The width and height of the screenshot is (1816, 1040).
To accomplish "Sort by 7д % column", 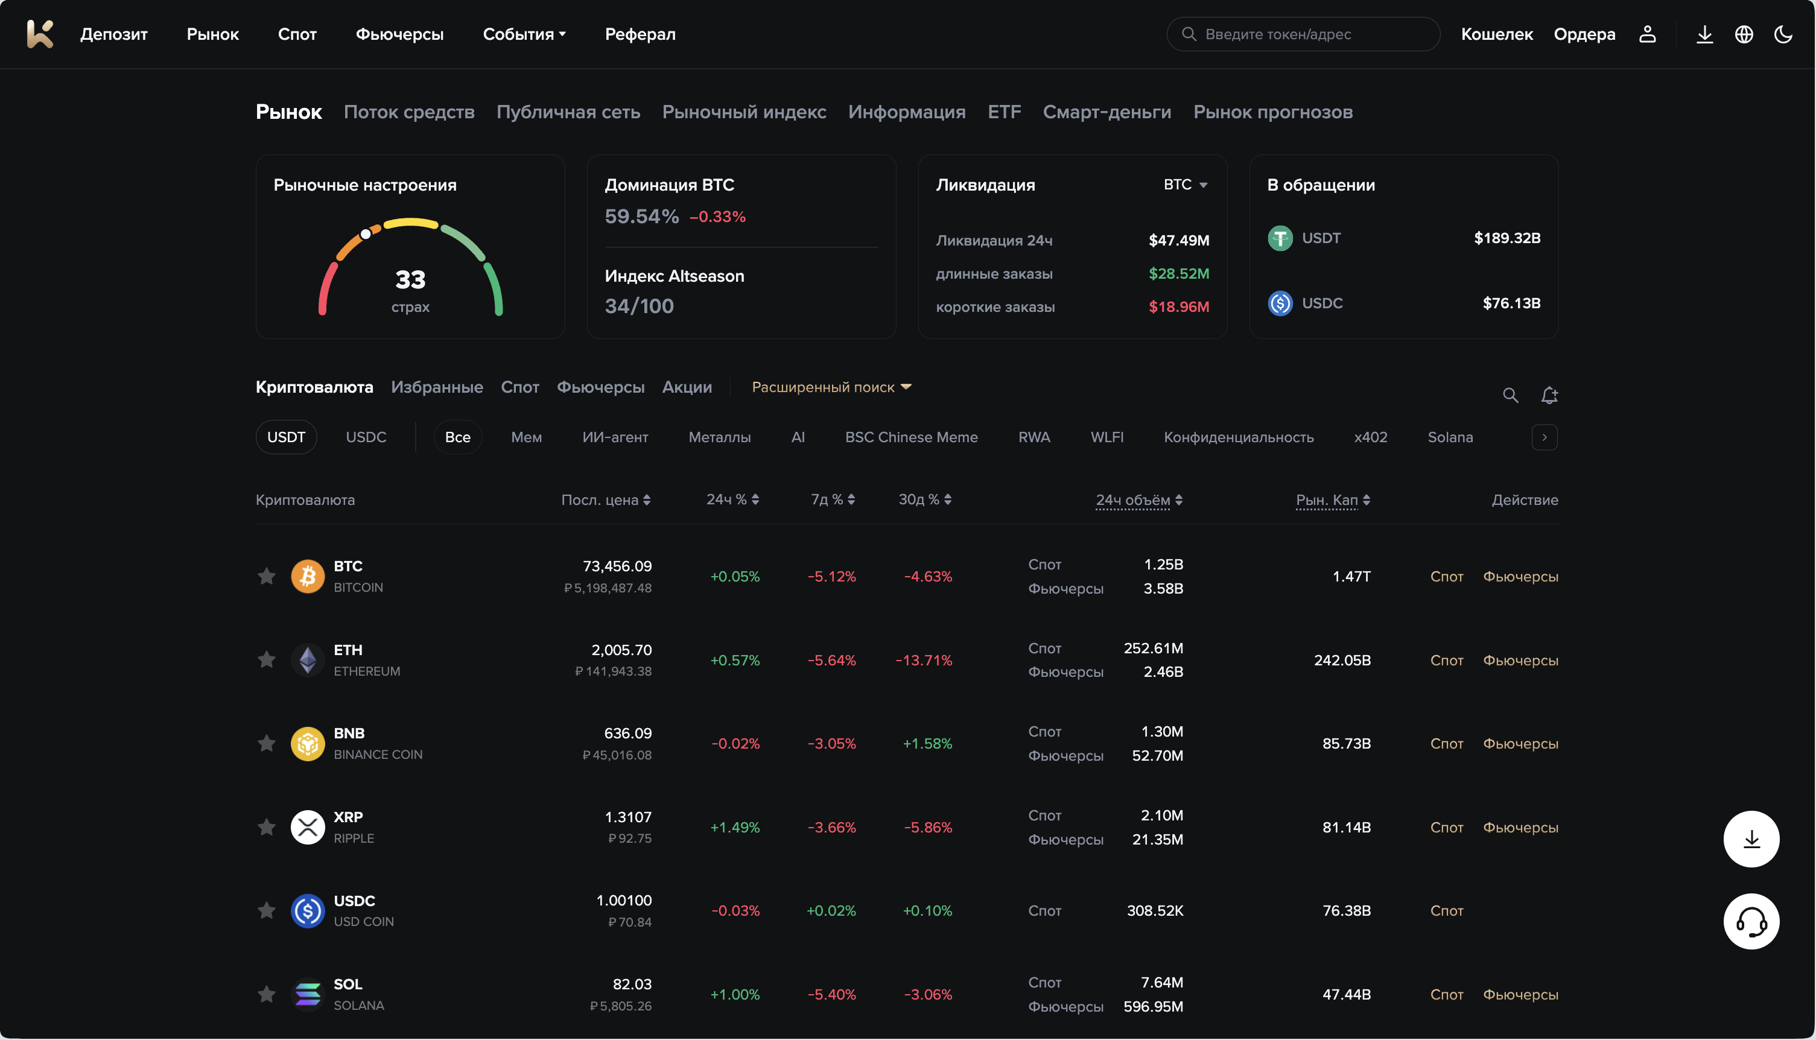I will [x=833, y=500].
